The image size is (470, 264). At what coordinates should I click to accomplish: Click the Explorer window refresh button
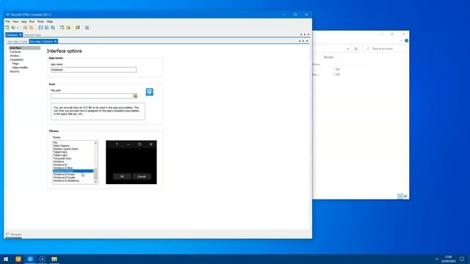tap(355, 49)
